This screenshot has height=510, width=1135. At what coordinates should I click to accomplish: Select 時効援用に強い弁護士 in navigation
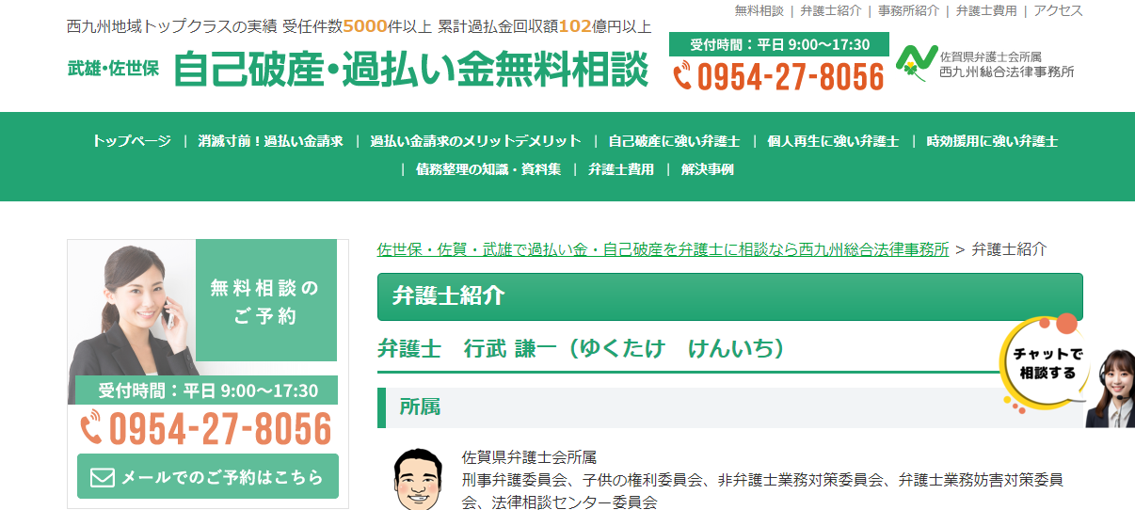pyautogui.click(x=992, y=141)
